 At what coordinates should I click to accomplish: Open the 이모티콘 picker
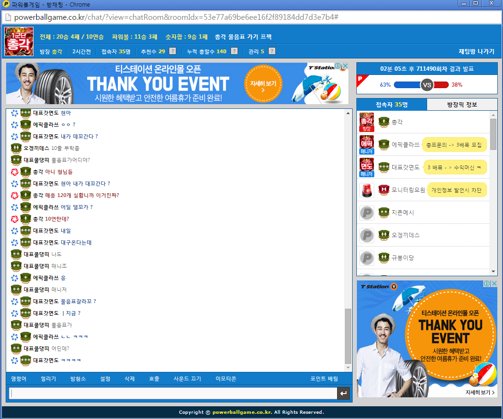[226, 378]
